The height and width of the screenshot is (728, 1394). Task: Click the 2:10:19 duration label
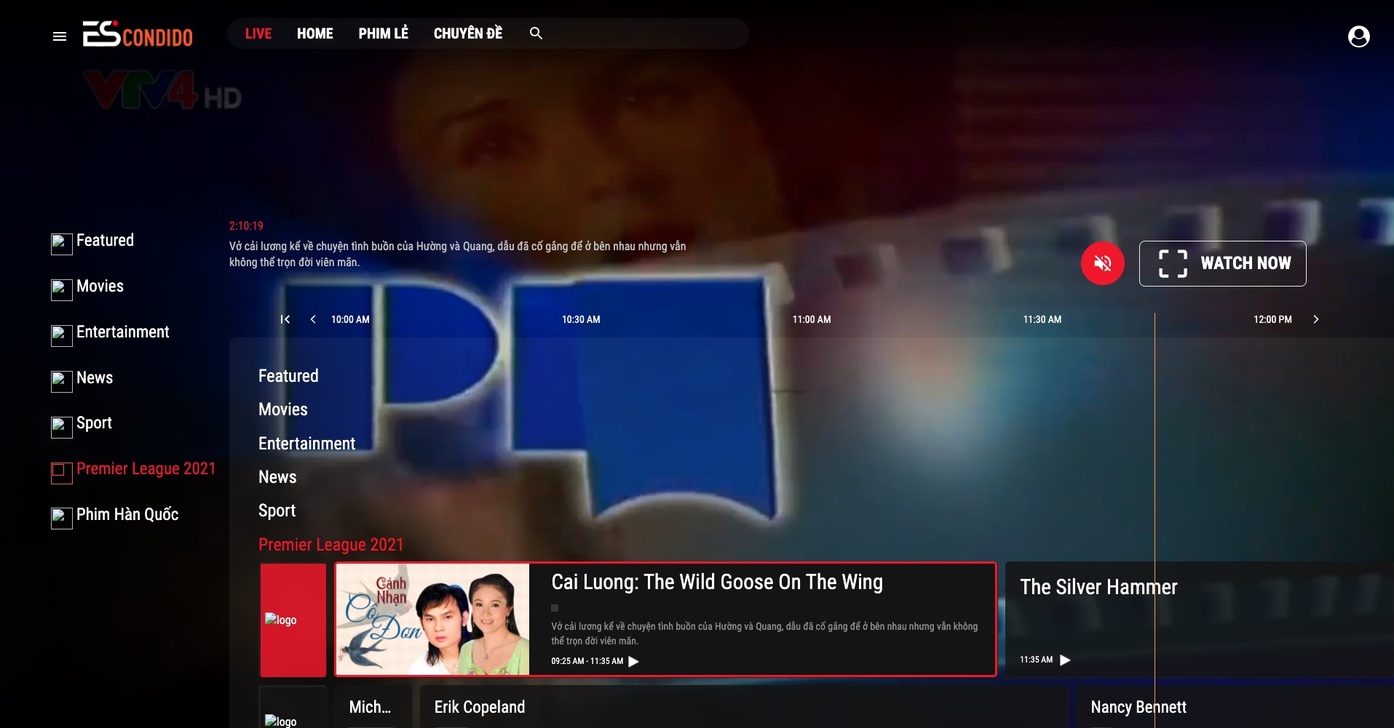point(246,226)
